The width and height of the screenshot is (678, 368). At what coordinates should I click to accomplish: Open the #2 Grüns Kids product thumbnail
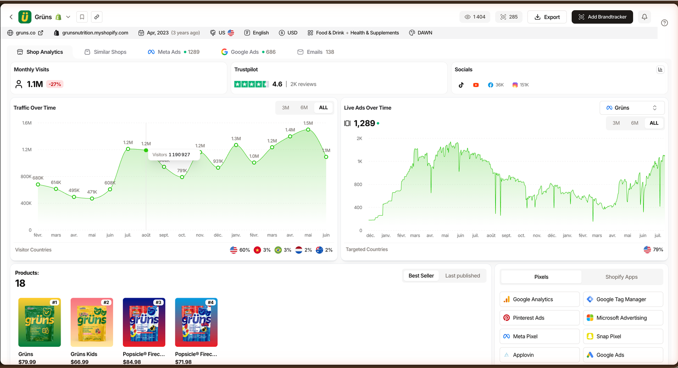point(92,322)
